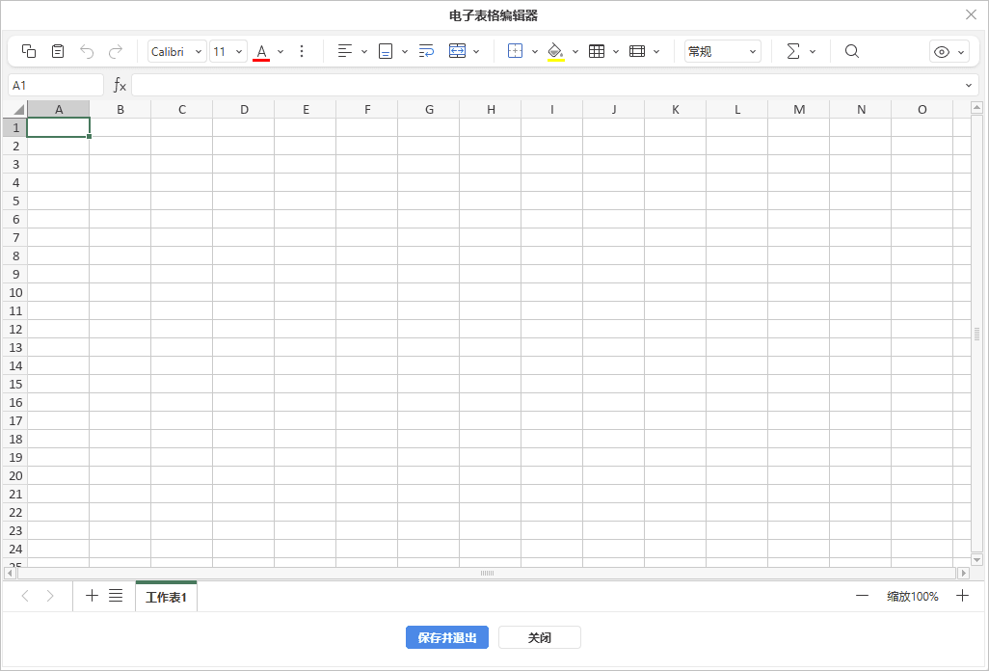Click the yellow fill color bucket

(x=555, y=51)
